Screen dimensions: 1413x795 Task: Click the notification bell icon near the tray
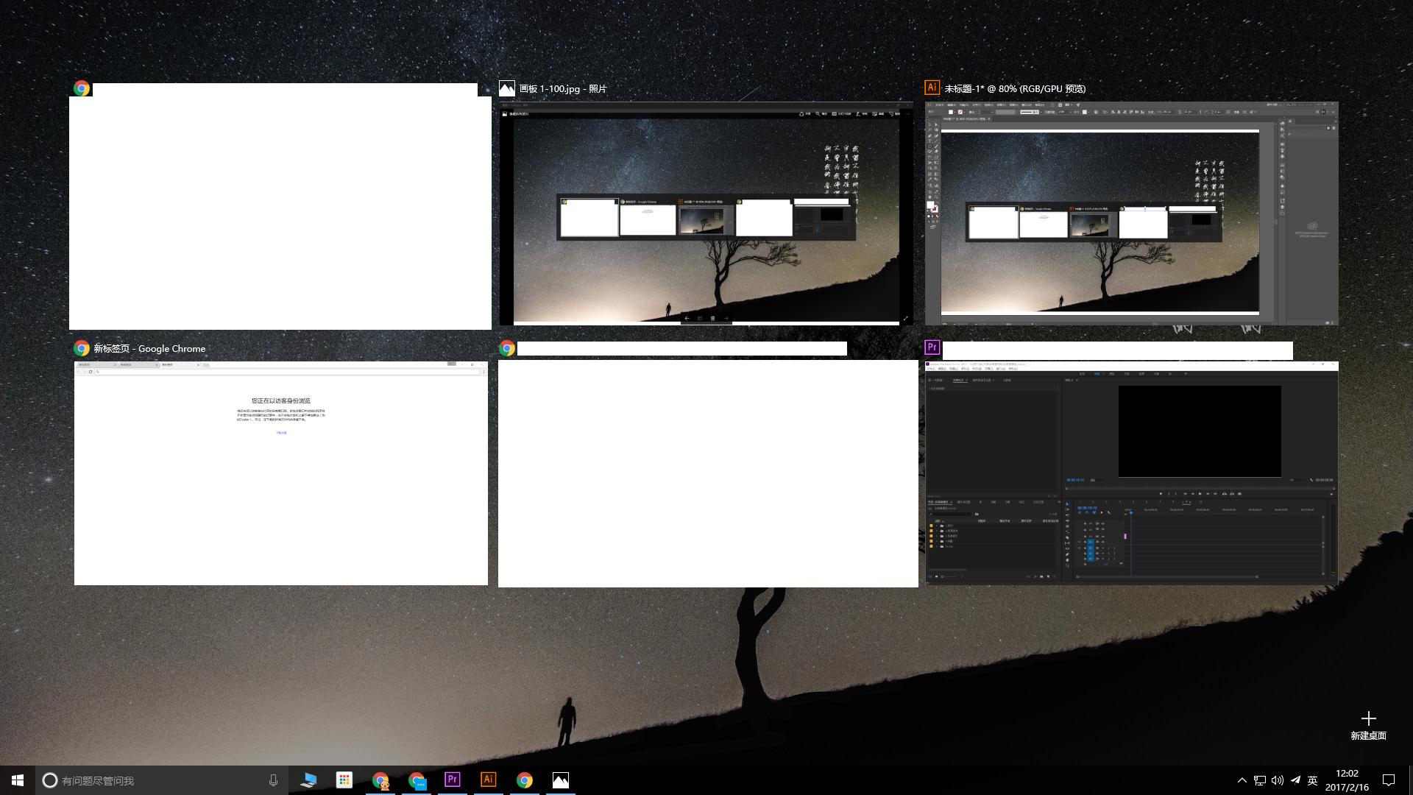coord(1389,780)
